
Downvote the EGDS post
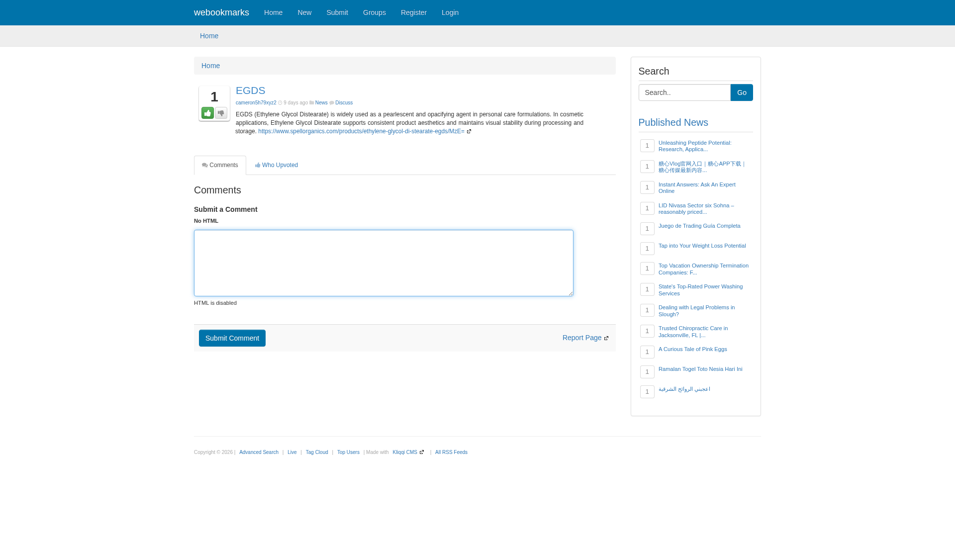coord(221,113)
